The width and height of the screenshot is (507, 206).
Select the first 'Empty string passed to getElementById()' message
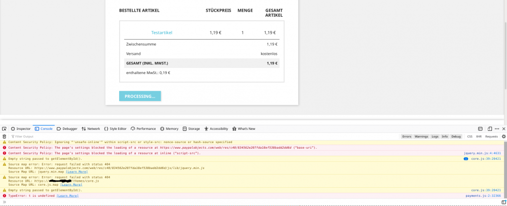click(45, 159)
